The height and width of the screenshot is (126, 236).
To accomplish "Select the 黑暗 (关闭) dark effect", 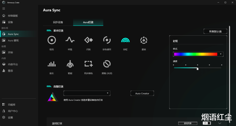I will pyautogui.click(x=107, y=64).
